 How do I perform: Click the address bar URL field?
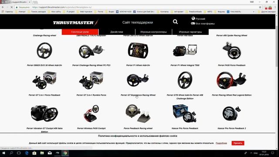pos(137,7)
